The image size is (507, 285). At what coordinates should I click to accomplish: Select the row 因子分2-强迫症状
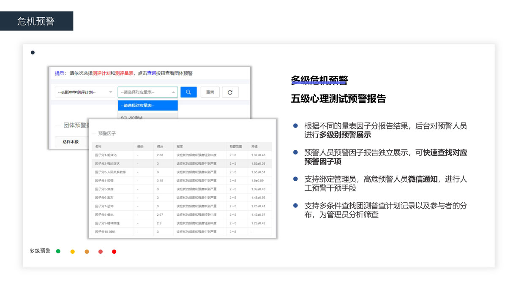tap(182, 163)
